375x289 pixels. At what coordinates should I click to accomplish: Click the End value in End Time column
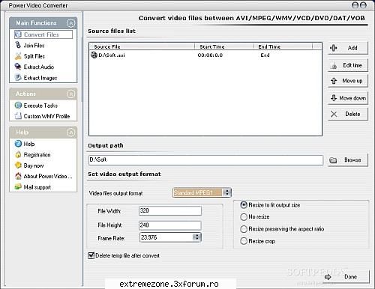click(265, 55)
